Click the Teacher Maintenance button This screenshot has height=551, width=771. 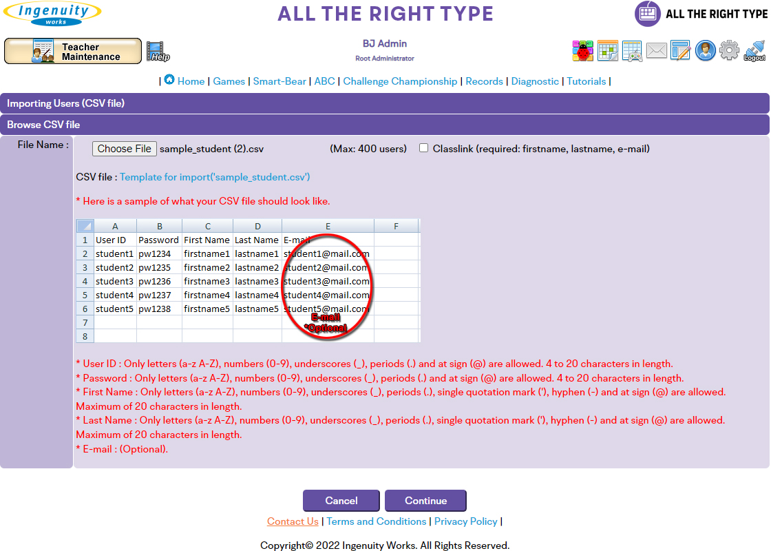click(x=73, y=52)
